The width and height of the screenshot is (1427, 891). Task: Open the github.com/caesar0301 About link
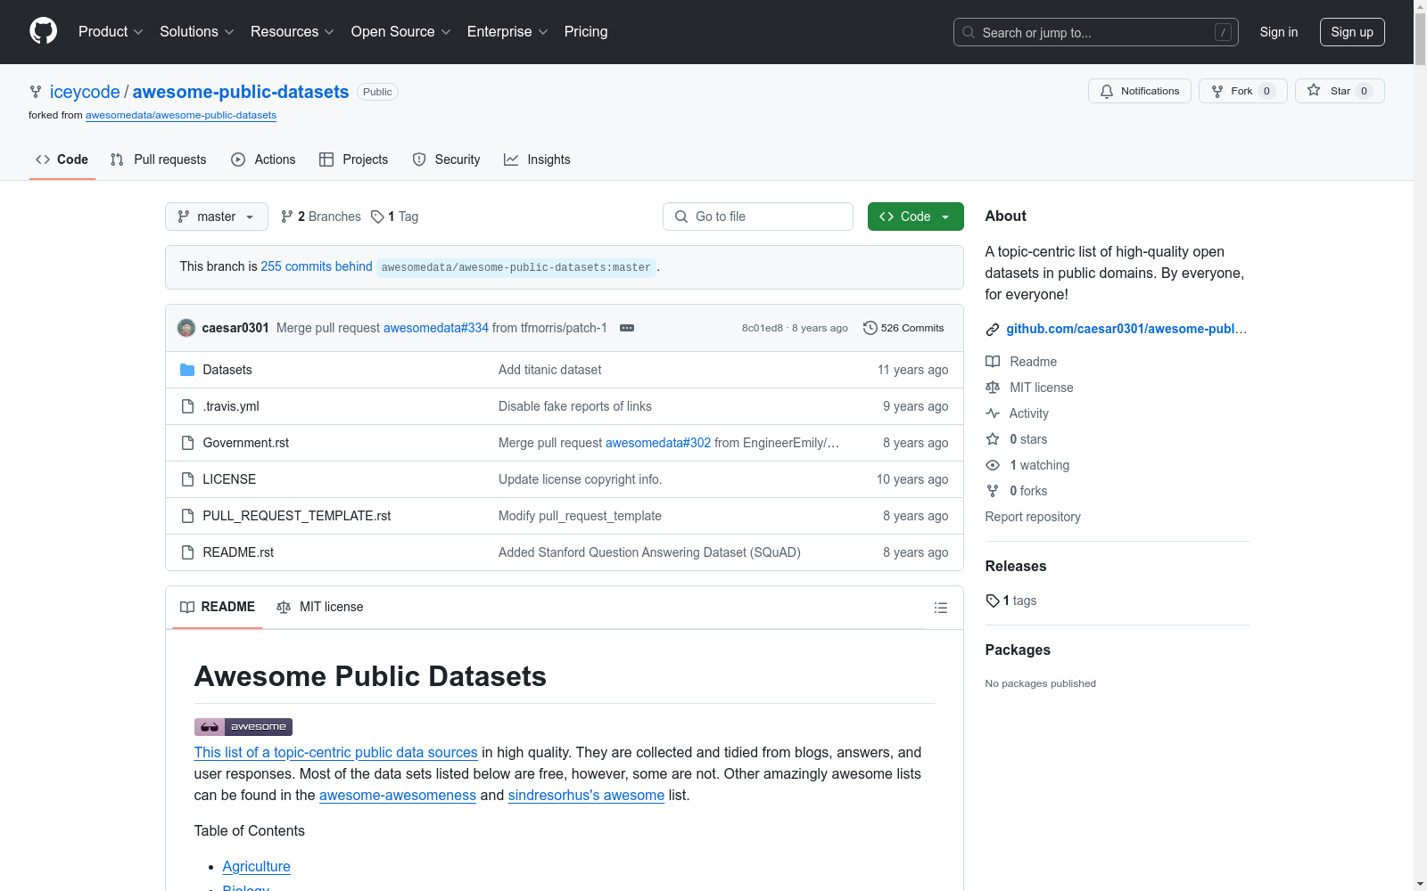(1126, 329)
